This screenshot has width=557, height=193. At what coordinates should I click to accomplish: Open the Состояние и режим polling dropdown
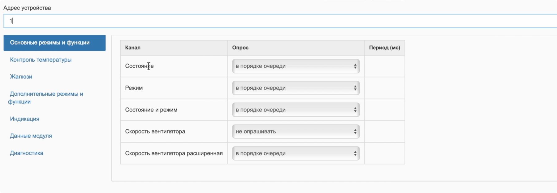pyautogui.click(x=296, y=110)
